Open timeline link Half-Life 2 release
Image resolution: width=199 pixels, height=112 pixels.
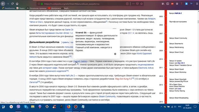tap(178, 13)
